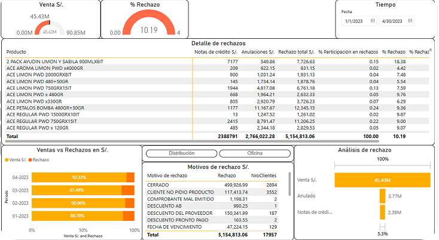Click DESCUENTO DEL PROVEEDOR row
The width and height of the screenshot is (439, 240).
[x=212, y=213]
